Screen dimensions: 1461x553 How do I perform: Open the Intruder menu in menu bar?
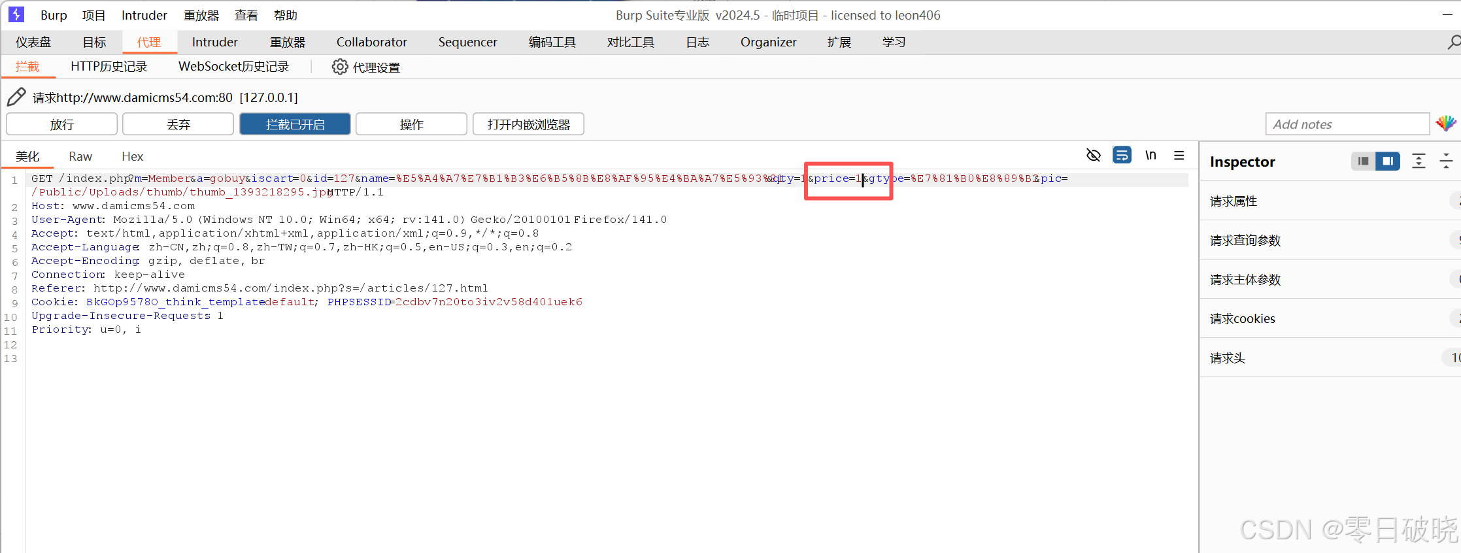pos(144,15)
